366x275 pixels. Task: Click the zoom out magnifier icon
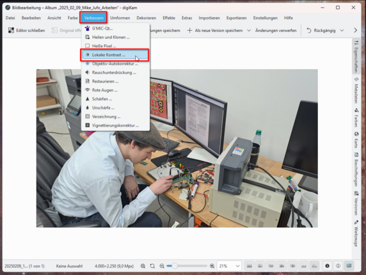(x=162, y=266)
